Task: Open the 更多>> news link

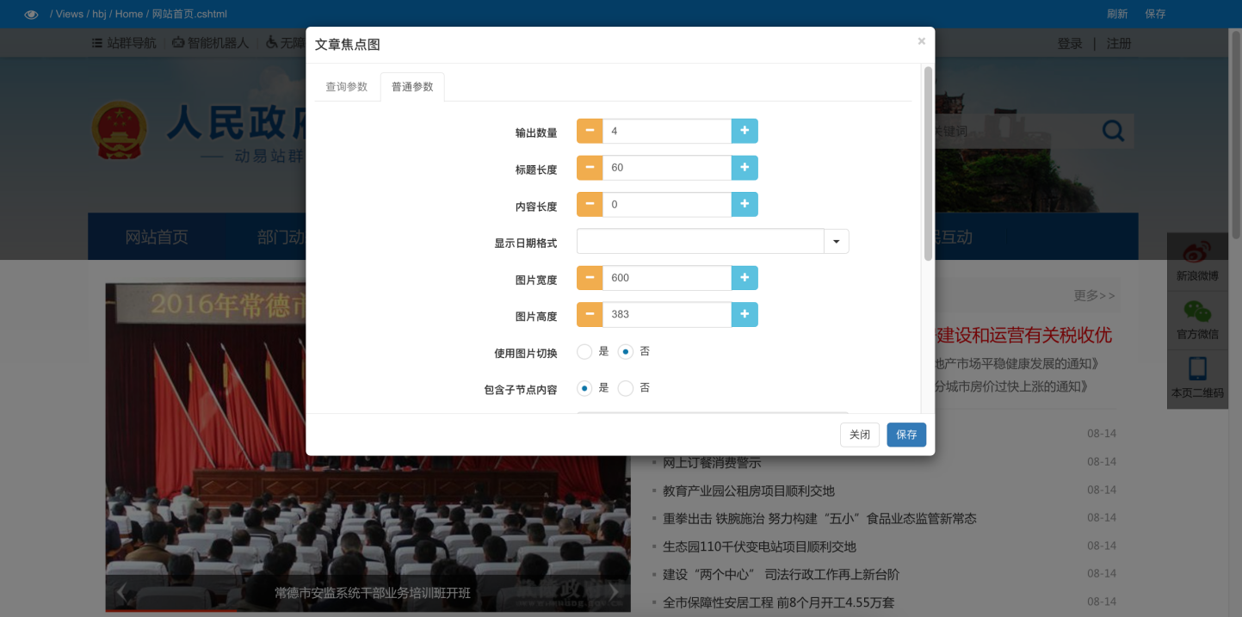Action: [x=1094, y=295]
